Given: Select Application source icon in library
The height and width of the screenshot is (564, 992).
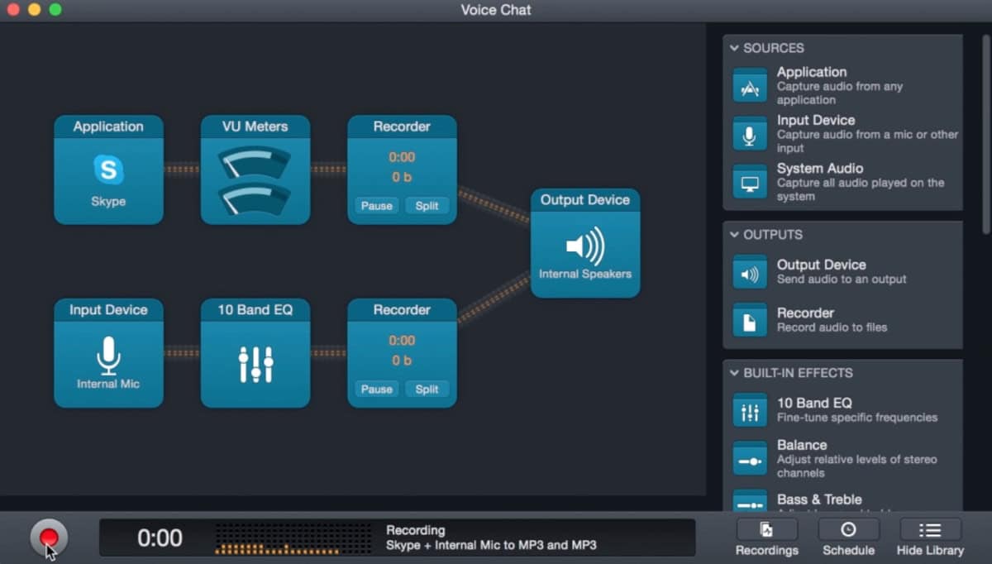Looking at the screenshot, I should coord(750,85).
